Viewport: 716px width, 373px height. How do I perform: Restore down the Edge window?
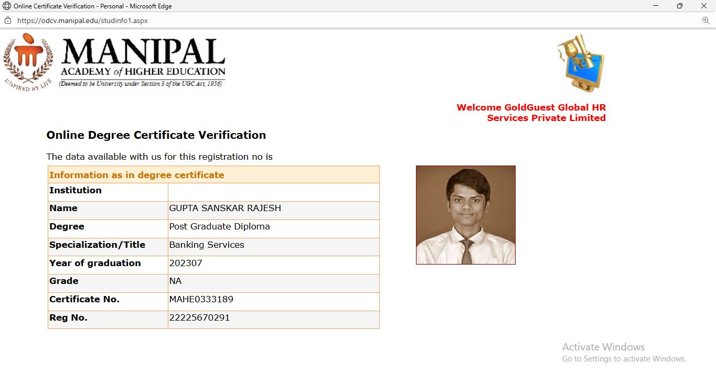(680, 6)
